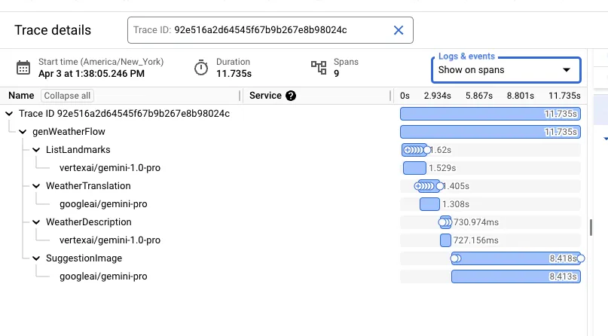Collapse the WeatherTranslation span

[x=36, y=186]
